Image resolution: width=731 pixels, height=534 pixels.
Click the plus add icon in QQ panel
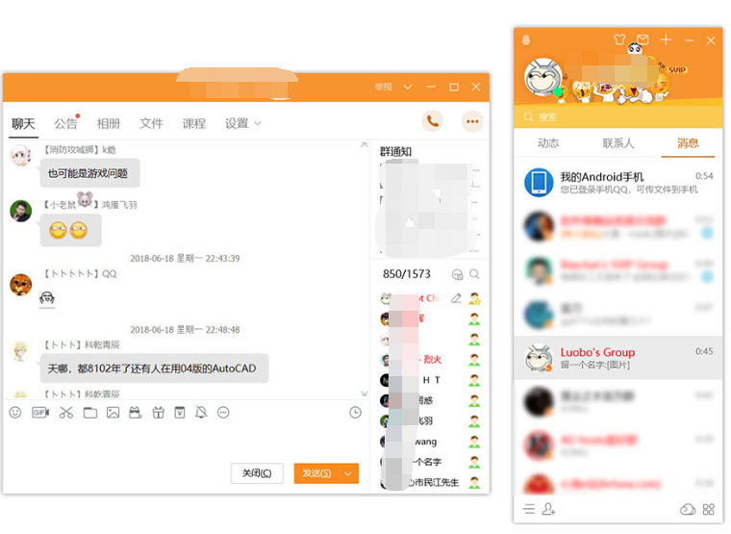[x=666, y=39]
